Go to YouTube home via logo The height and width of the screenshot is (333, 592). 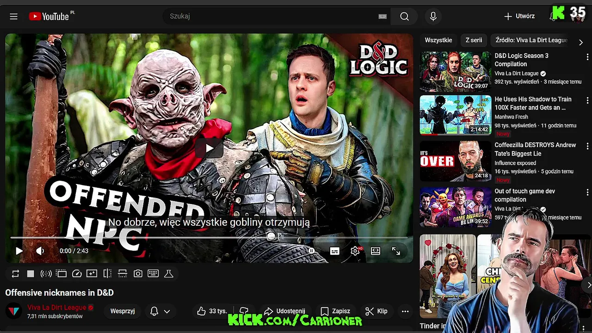coord(49,16)
